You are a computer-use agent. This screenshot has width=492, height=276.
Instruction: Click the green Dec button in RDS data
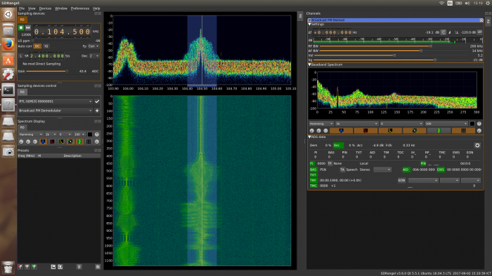(338, 145)
